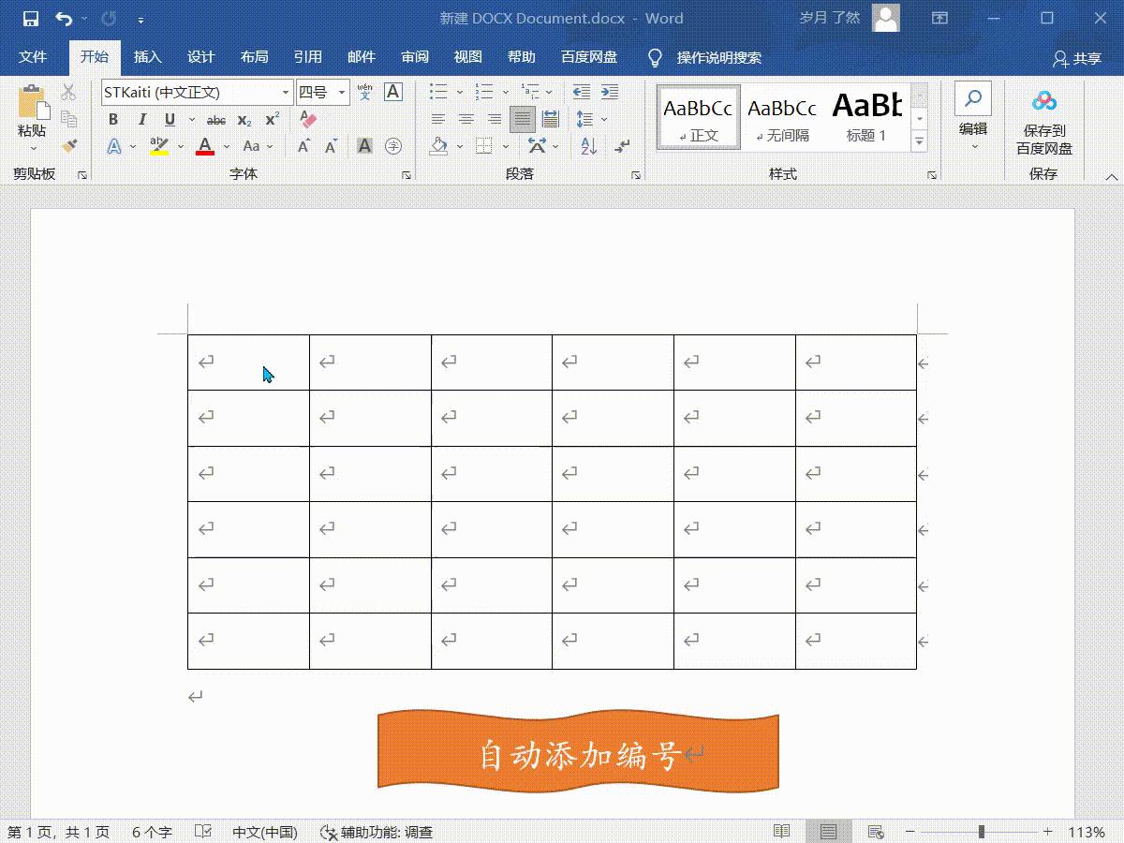Apply italic formatting
The image size is (1124, 843).
[x=141, y=119]
